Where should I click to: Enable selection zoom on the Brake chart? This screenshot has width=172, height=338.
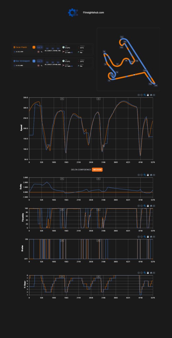pos(145,237)
